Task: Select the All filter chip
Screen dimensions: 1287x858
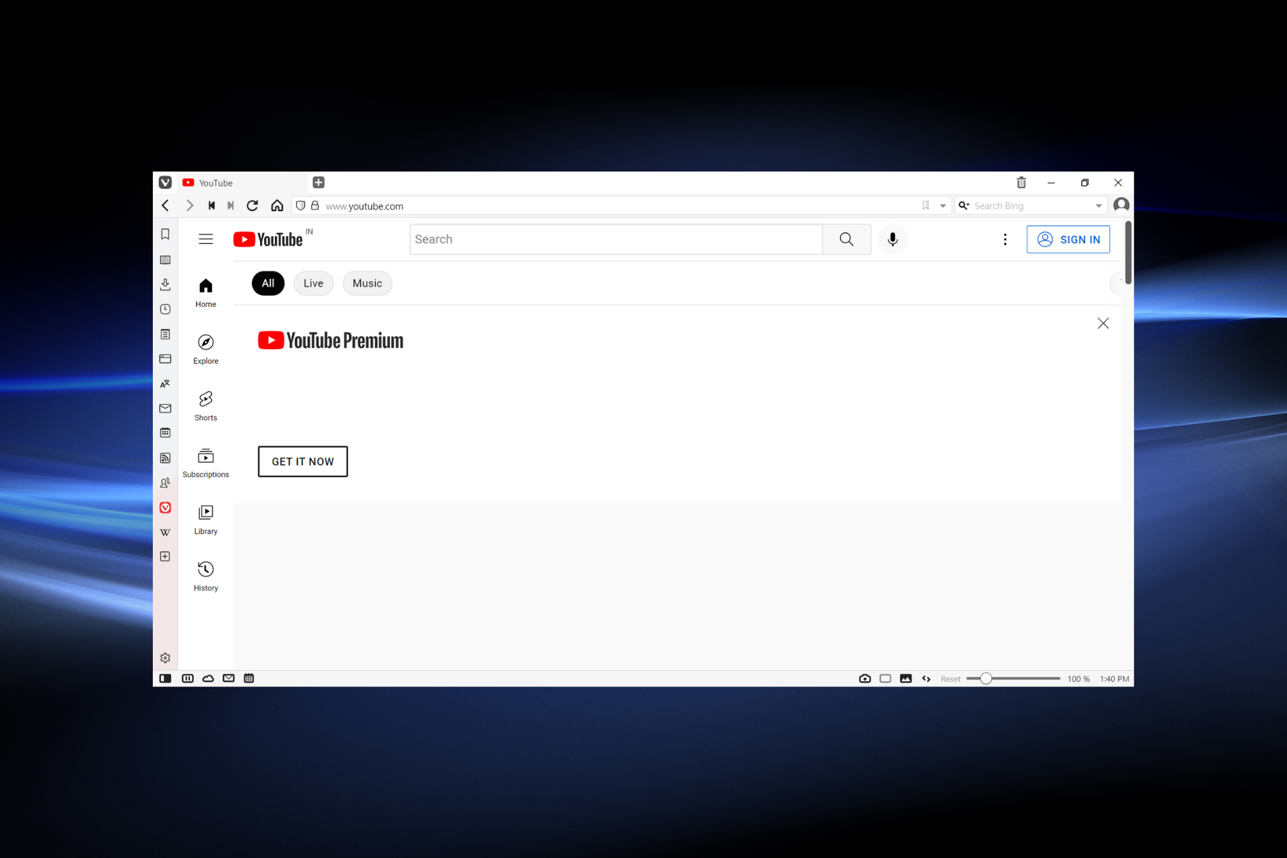Action: click(268, 284)
